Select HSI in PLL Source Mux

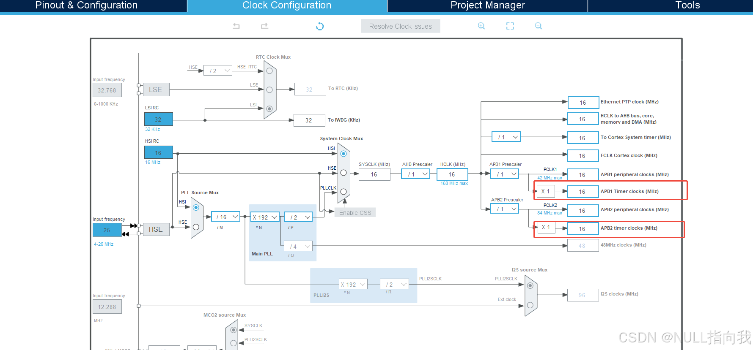click(x=196, y=208)
